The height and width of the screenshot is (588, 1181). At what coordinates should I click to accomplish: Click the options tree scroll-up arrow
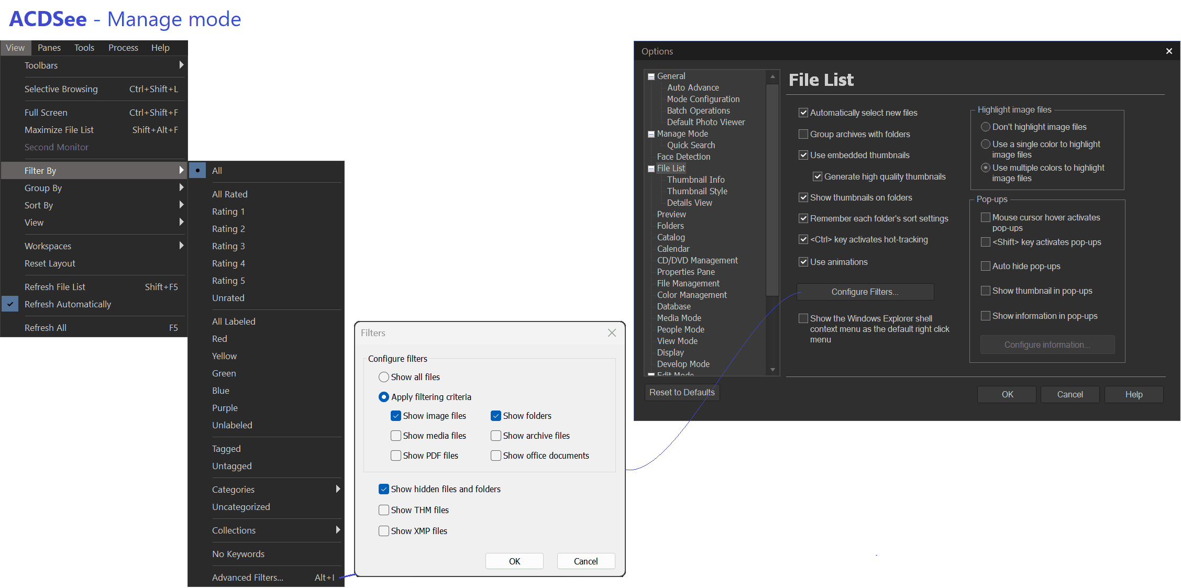click(772, 76)
